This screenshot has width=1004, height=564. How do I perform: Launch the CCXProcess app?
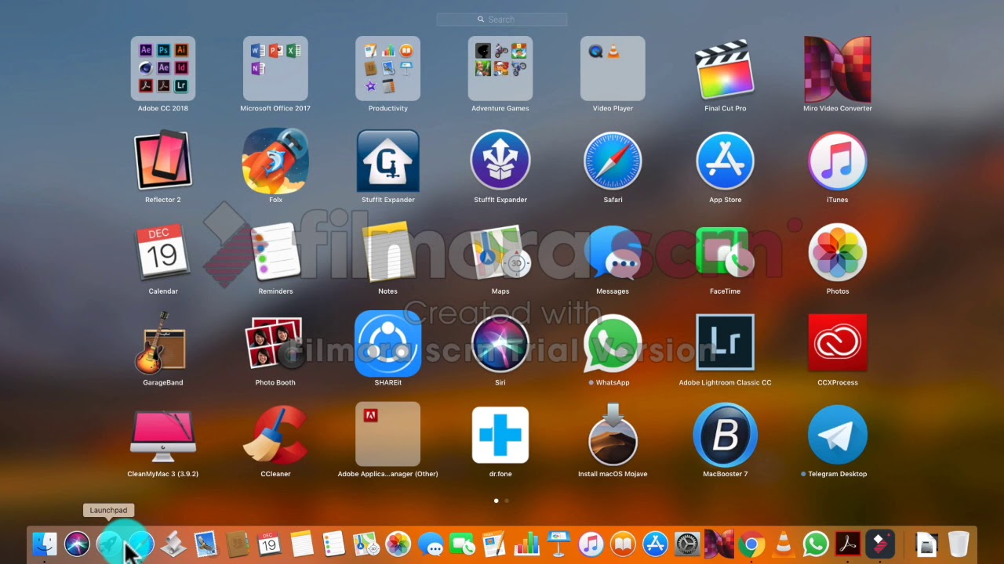click(x=838, y=344)
